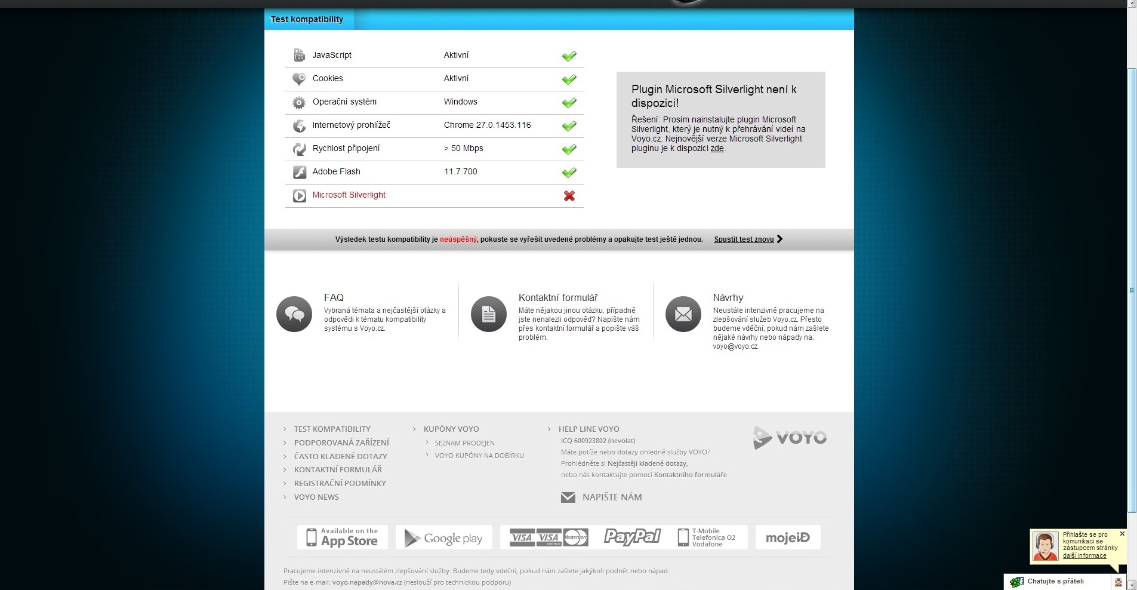Click the '> 50 Mbps' speed value
The height and width of the screenshot is (590, 1137).
pos(463,148)
